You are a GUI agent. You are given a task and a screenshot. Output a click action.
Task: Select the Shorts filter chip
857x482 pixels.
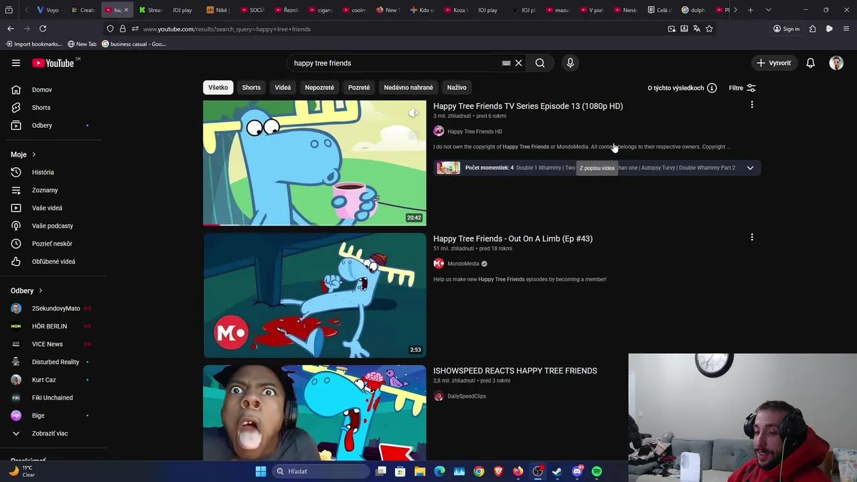[x=251, y=88]
